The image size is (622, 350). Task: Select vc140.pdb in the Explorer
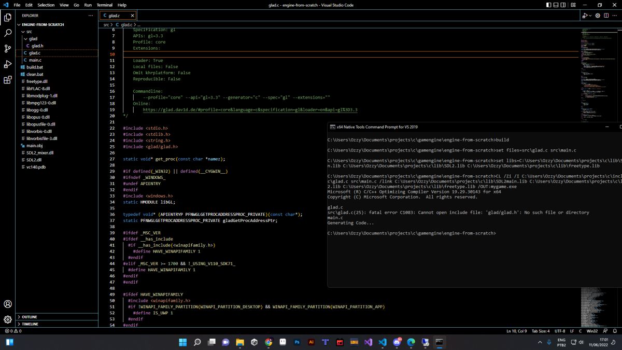[x=57, y=167]
